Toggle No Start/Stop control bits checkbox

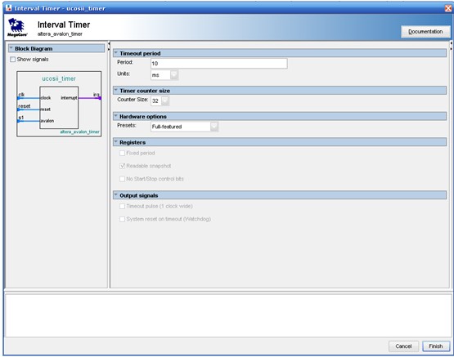pos(122,179)
